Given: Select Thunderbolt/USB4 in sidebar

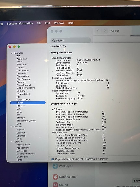Looking at the screenshot, I should 26,121.
